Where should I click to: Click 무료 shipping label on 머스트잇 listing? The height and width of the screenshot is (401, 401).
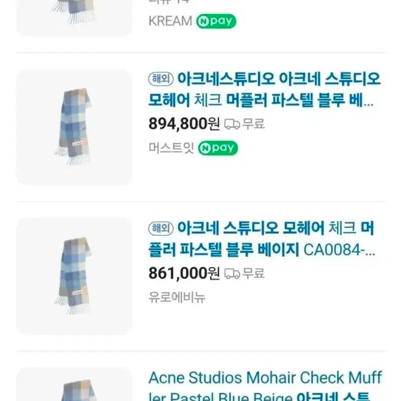pyautogui.click(x=253, y=123)
